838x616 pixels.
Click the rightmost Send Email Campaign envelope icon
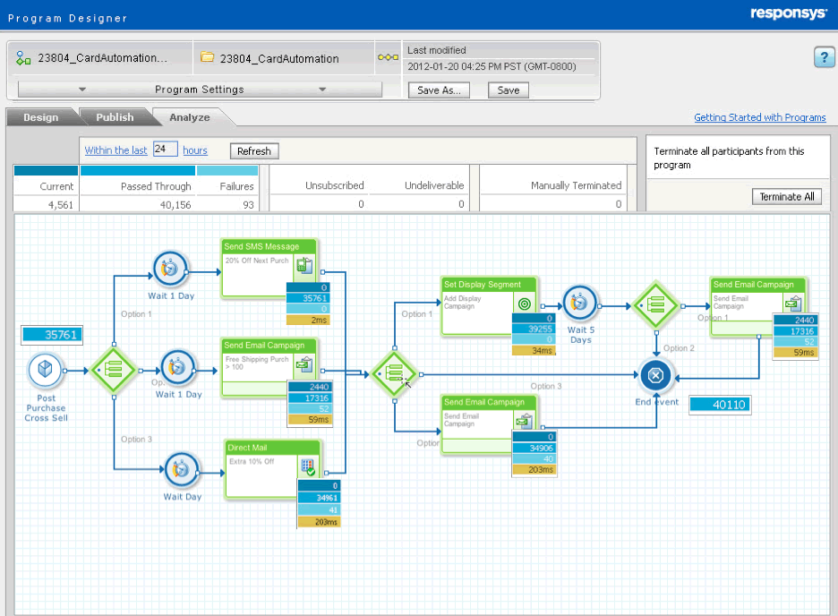click(x=793, y=304)
